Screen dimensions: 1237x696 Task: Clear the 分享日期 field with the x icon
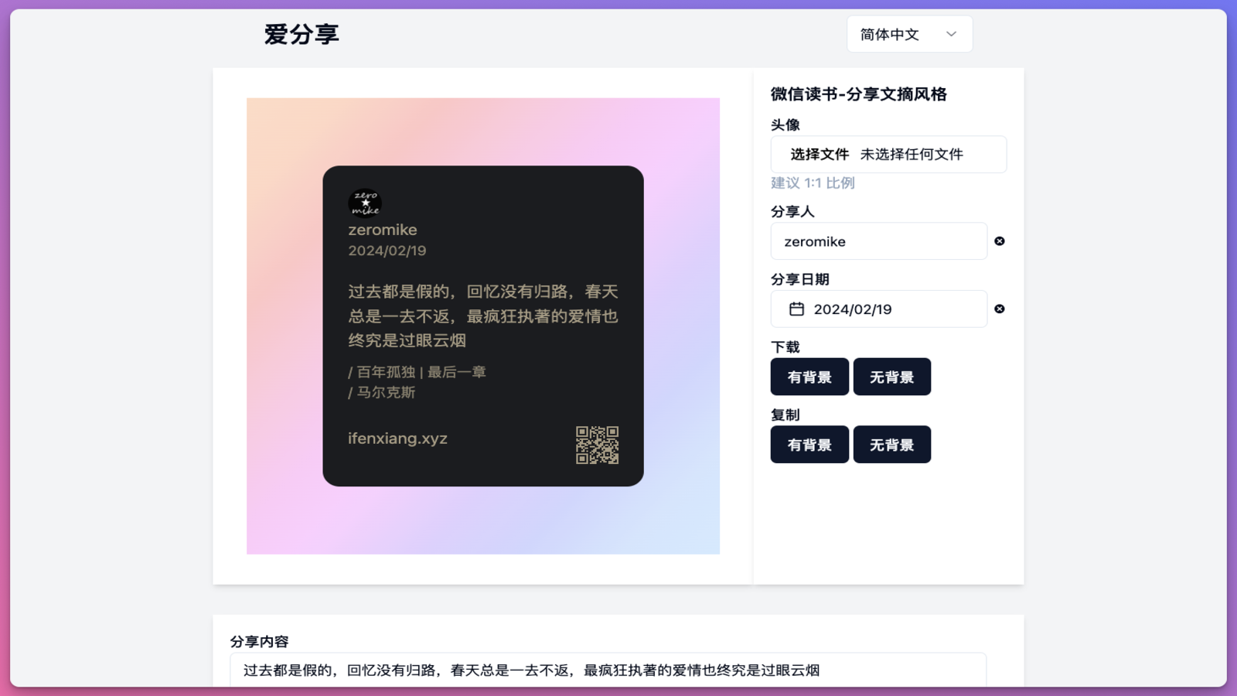point(999,309)
